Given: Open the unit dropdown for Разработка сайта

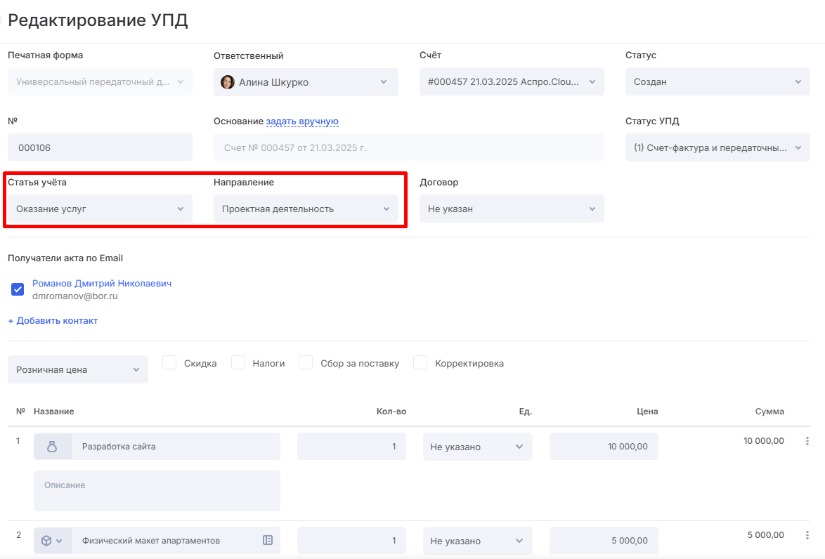Looking at the screenshot, I should point(477,447).
